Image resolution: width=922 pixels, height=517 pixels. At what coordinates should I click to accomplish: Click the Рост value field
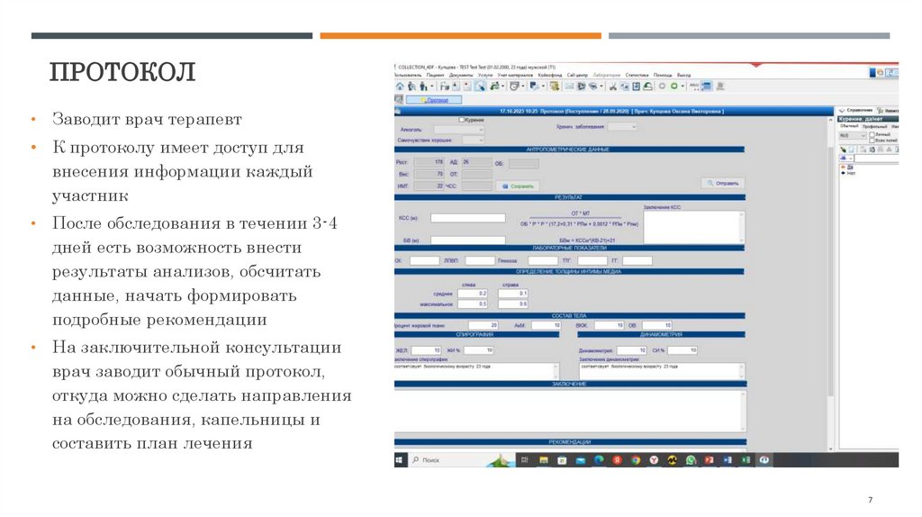[x=429, y=162]
